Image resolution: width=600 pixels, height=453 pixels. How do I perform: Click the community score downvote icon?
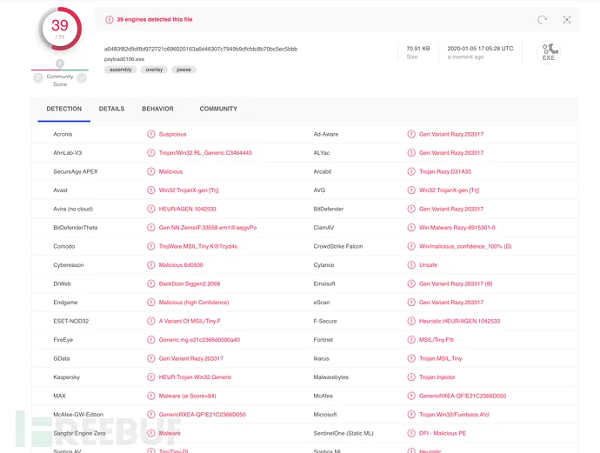tap(38, 78)
